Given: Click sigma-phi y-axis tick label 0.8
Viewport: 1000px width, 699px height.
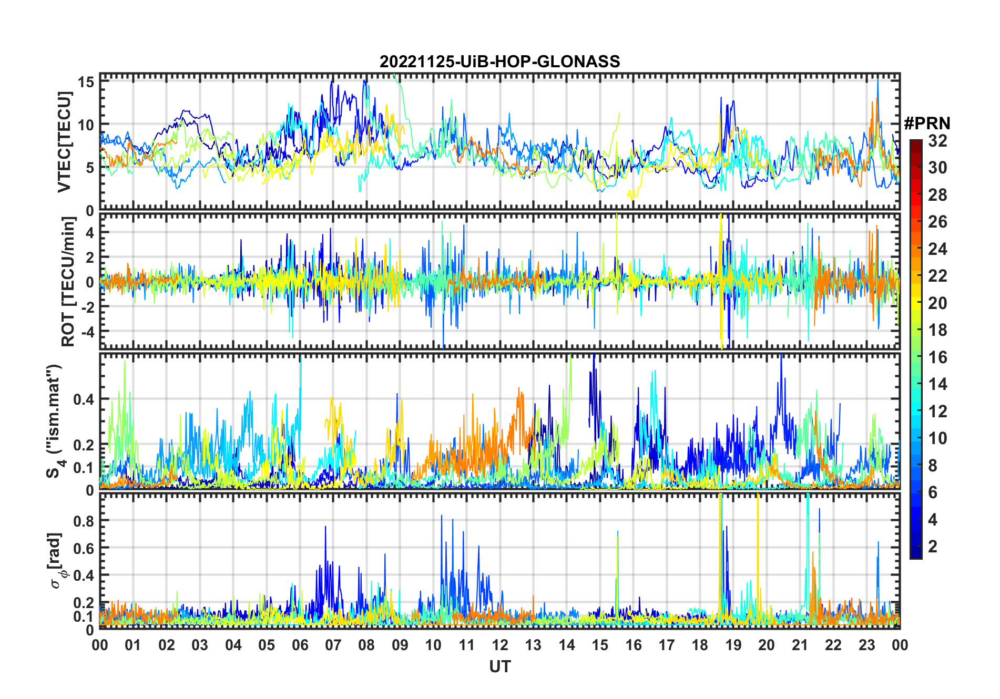Looking at the screenshot, I should coord(84,521).
